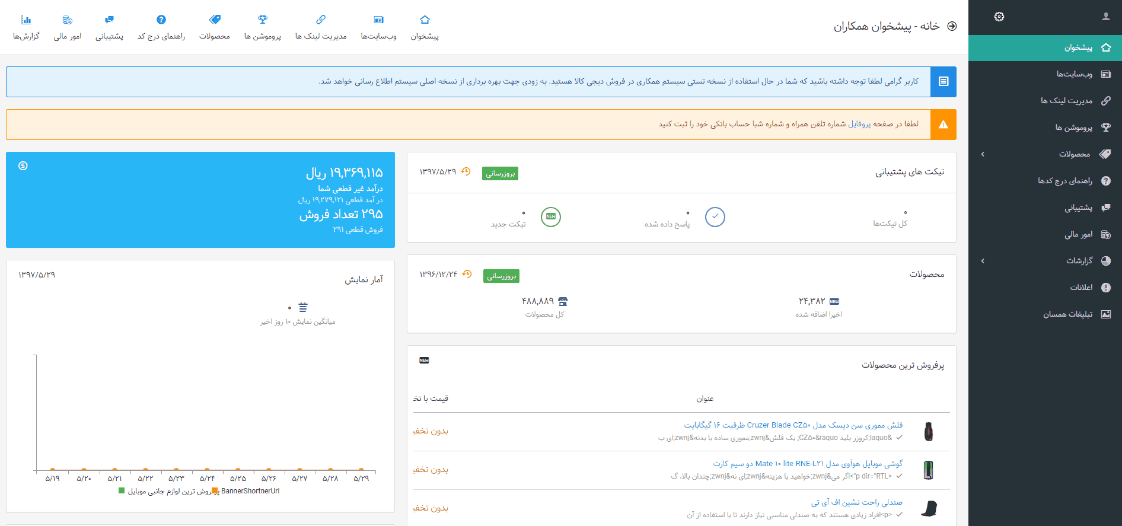1122x526 pixels.
Task: Open the پروفایل link in orange warning
Action: click(x=859, y=124)
